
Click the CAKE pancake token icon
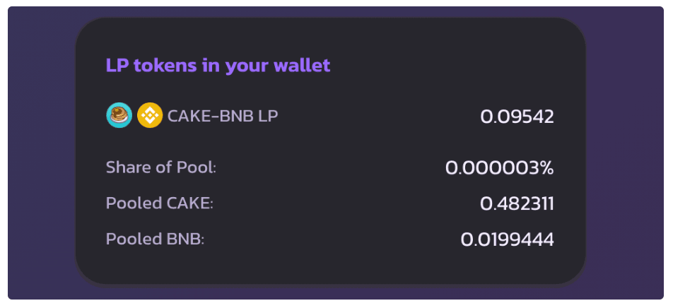119,115
